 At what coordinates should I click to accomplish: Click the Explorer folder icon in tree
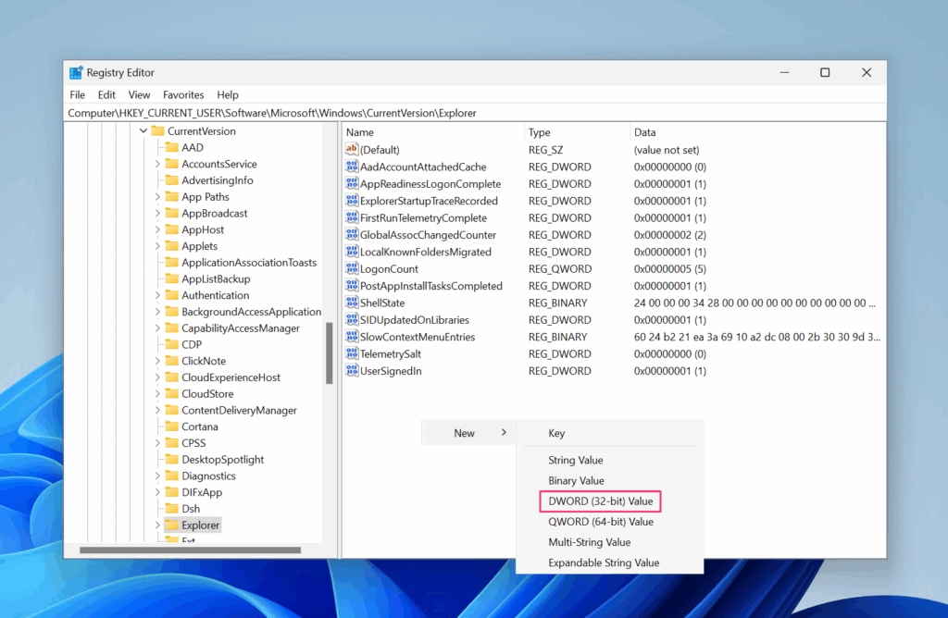pos(171,525)
